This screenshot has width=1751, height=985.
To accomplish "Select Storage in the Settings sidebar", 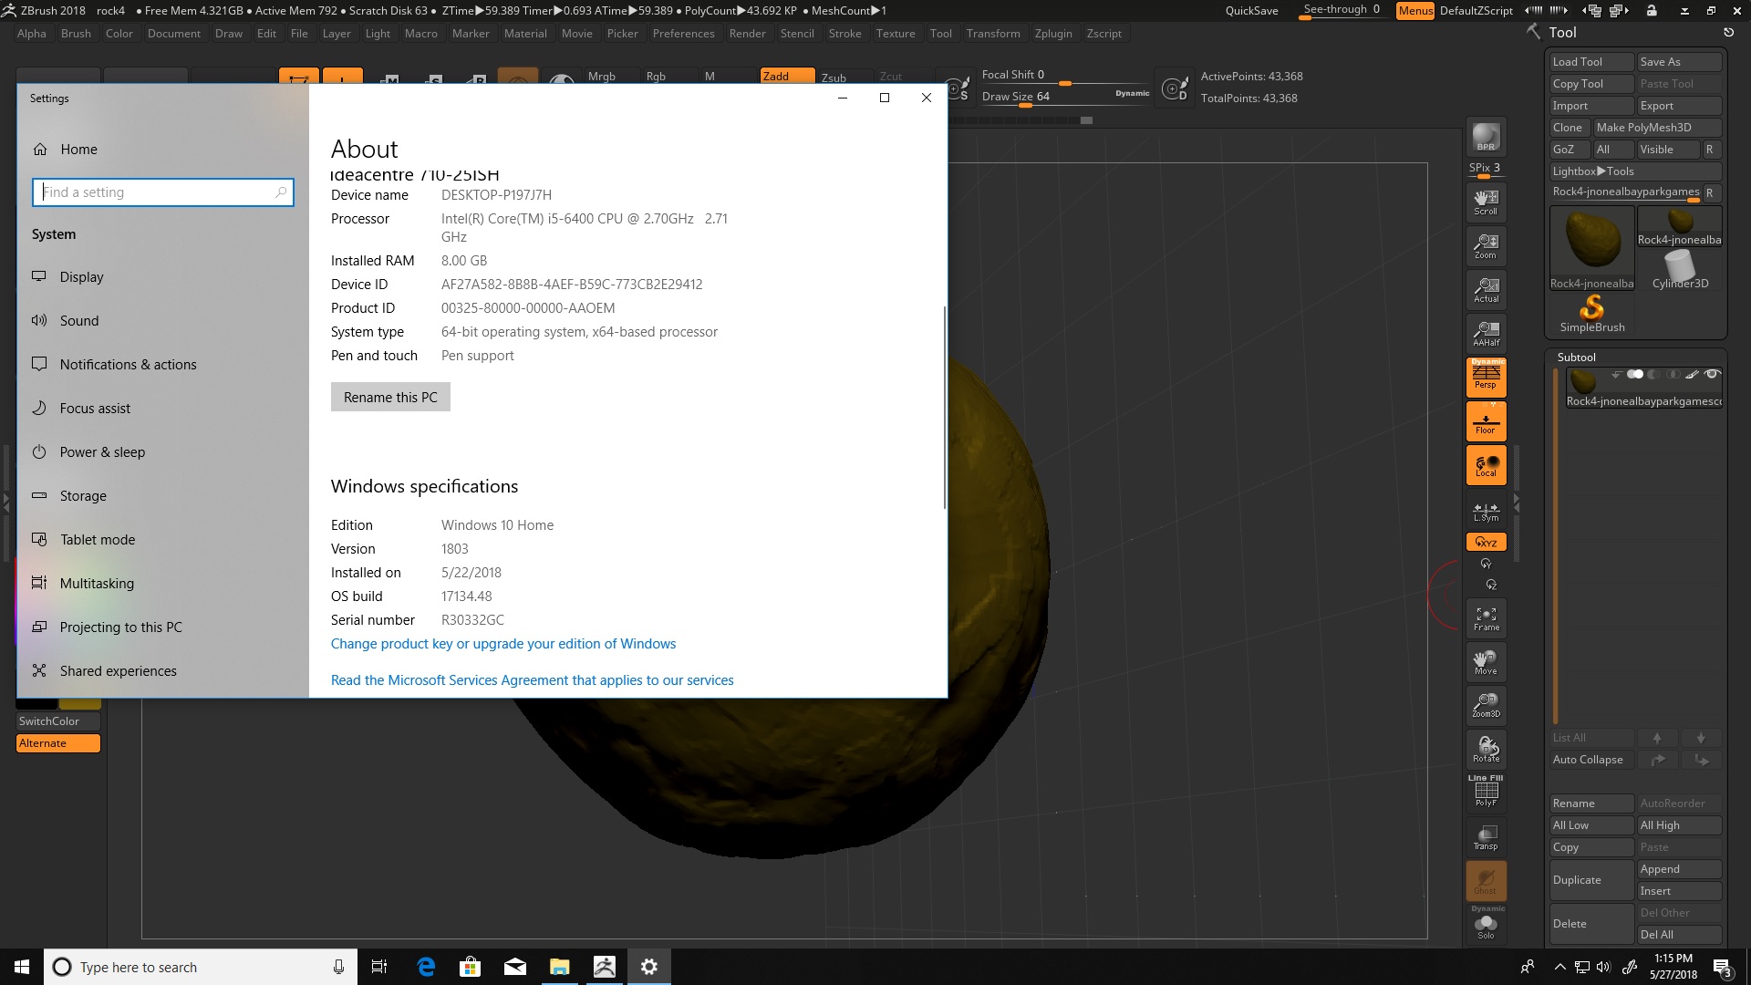I will 162,496.
